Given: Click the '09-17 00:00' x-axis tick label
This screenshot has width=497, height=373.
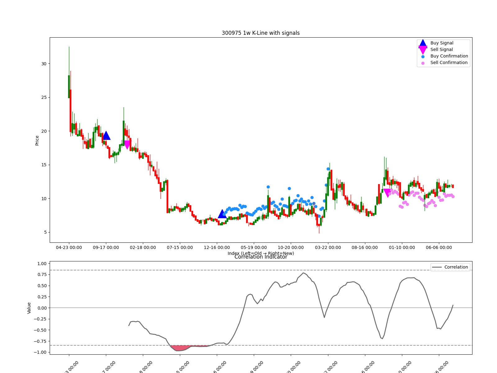Looking at the screenshot, I should [106, 248].
